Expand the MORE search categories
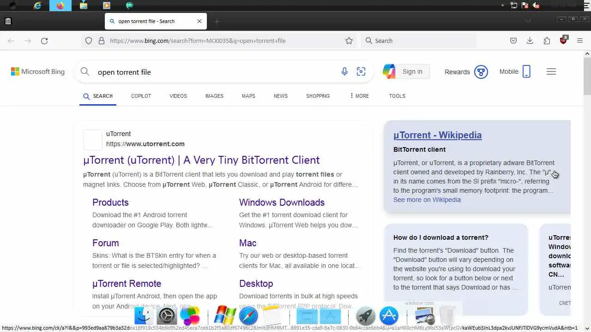591x332 pixels. point(359,96)
